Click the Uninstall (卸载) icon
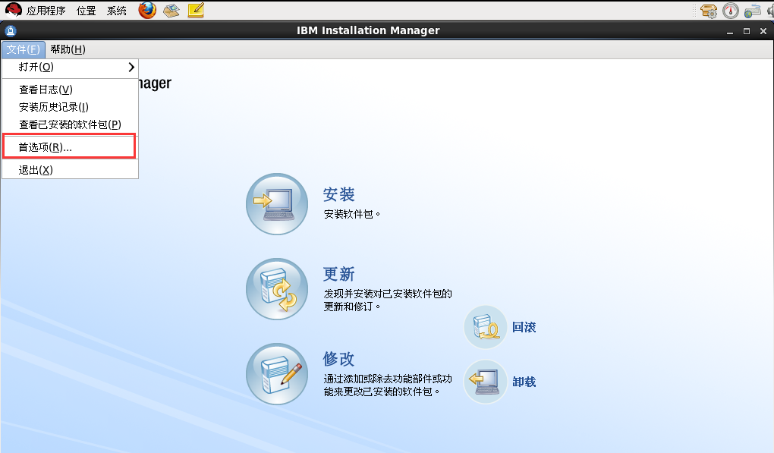774x453 pixels. pyautogui.click(x=485, y=382)
